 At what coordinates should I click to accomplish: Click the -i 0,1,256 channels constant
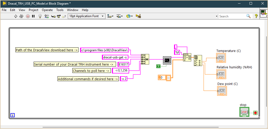(x=121, y=71)
